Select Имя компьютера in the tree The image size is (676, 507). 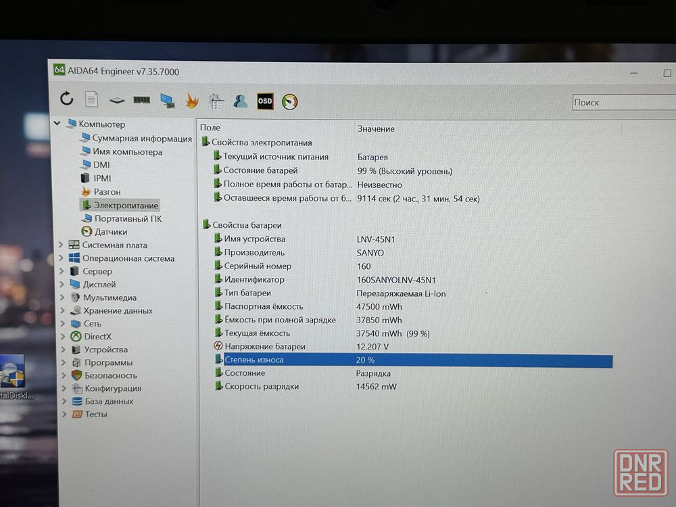[x=122, y=151]
